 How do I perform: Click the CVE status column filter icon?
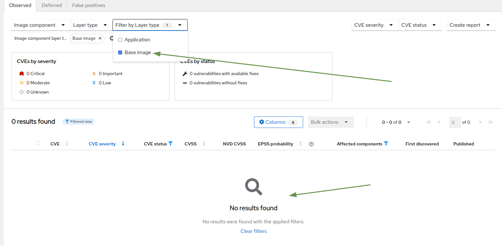coord(171,143)
